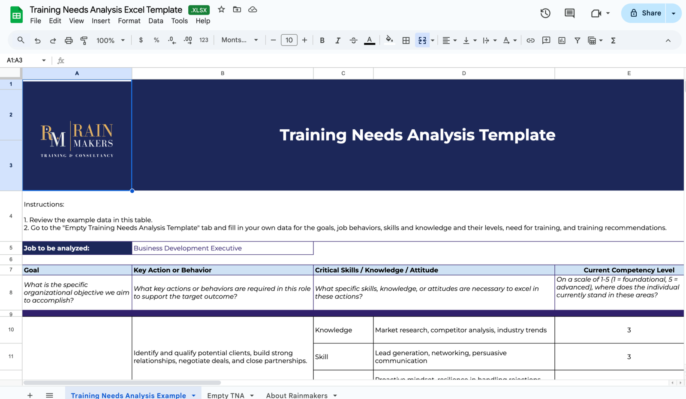Expand the horizontal align options
Screen dimensions: 686x399
(x=454, y=40)
